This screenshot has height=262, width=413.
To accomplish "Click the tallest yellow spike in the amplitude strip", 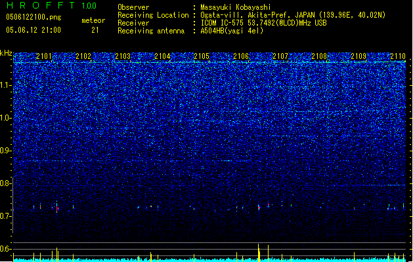I will coord(259,253).
